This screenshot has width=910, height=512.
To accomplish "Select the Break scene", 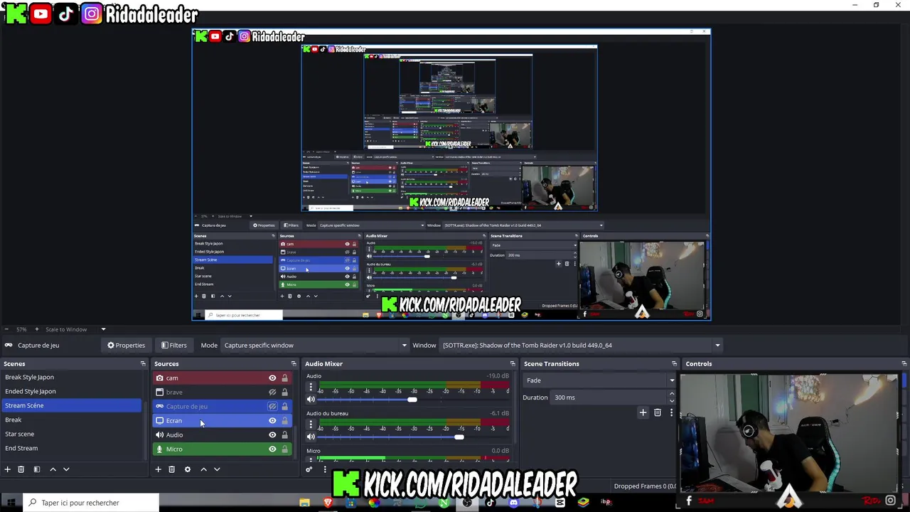I will [x=71, y=420].
